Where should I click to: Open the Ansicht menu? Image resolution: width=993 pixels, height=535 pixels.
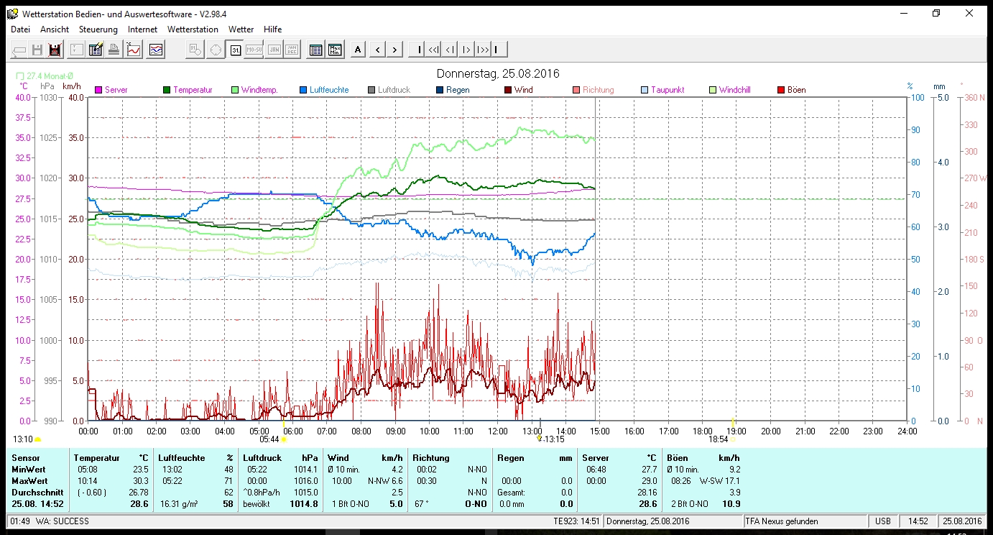coord(55,29)
